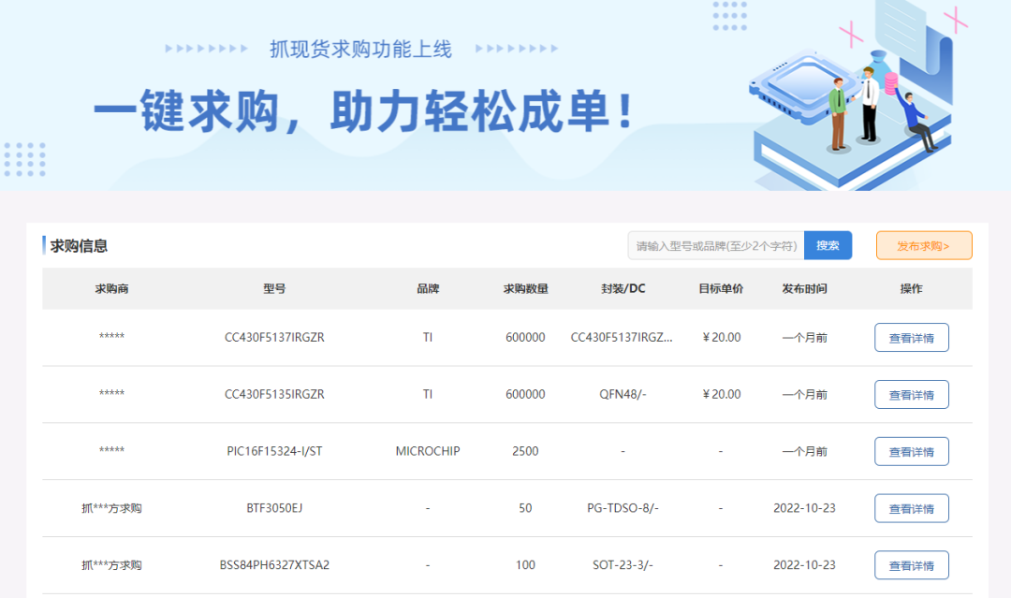
Task: Click the 目标单价 column header
Action: click(x=721, y=288)
